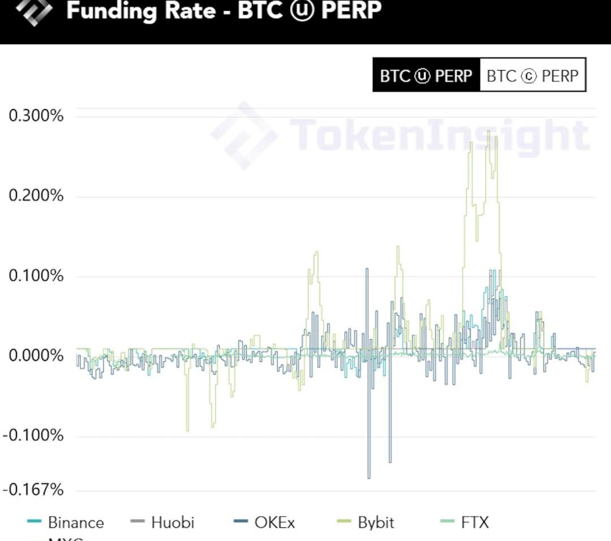Click the 0.000% y-axis label
The width and height of the screenshot is (611, 541).
point(36,356)
